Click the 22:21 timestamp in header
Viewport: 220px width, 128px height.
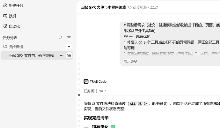(x=154, y=7)
